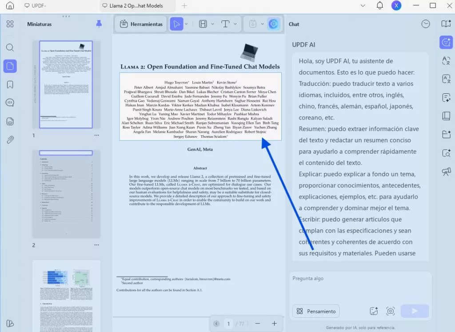Open chat history clock icon
Viewport: 455px width, 332px height.
coord(425,24)
